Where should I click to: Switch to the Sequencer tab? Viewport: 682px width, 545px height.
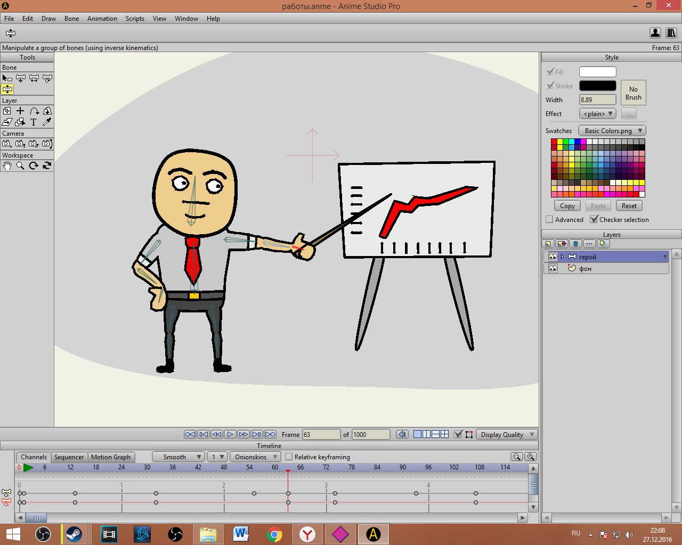pos(69,457)
